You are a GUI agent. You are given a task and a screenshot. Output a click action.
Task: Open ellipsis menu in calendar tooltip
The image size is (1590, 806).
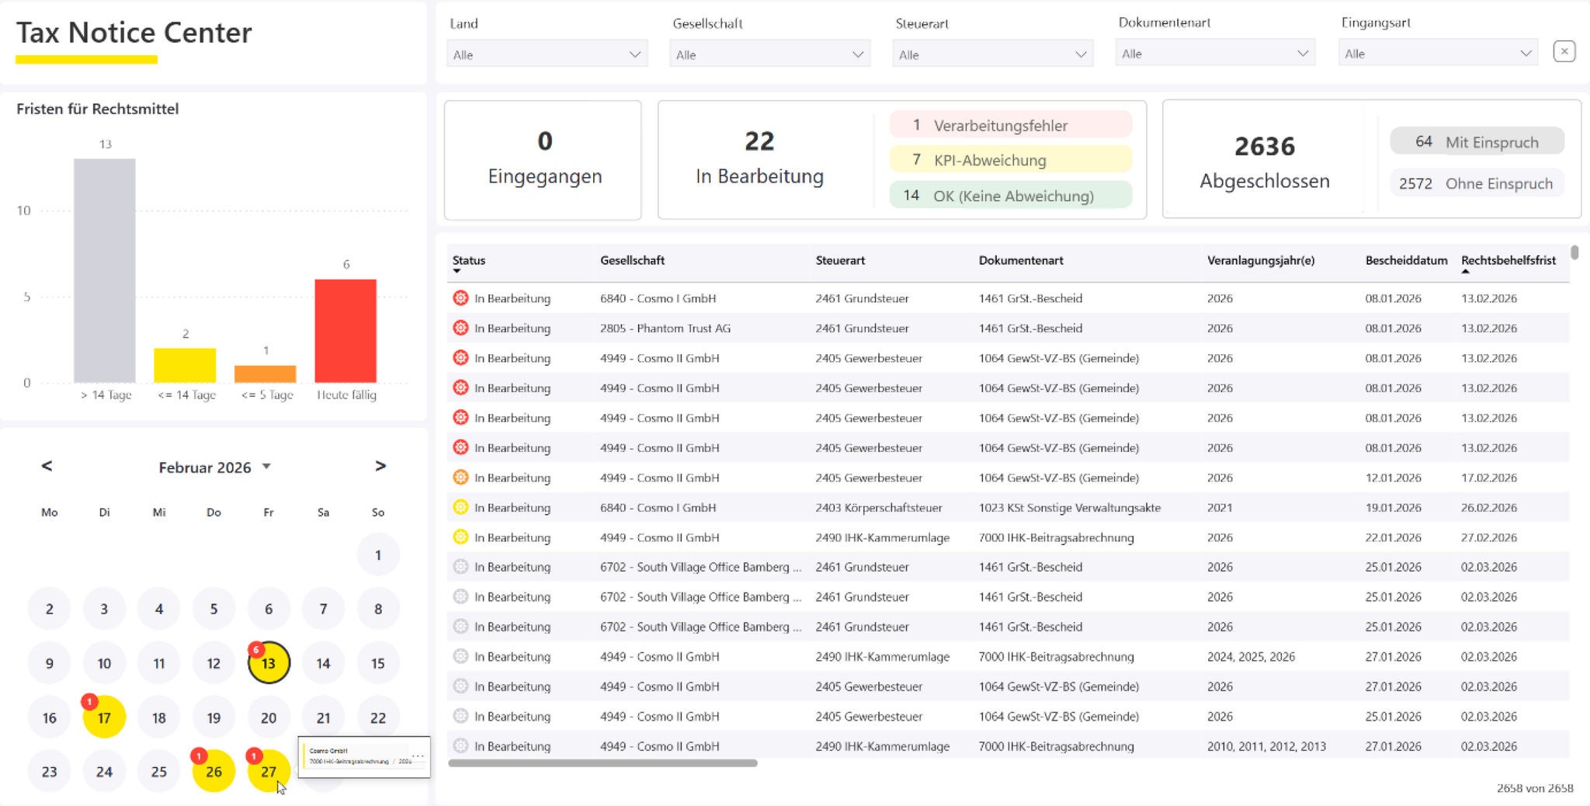pos(418,756)
